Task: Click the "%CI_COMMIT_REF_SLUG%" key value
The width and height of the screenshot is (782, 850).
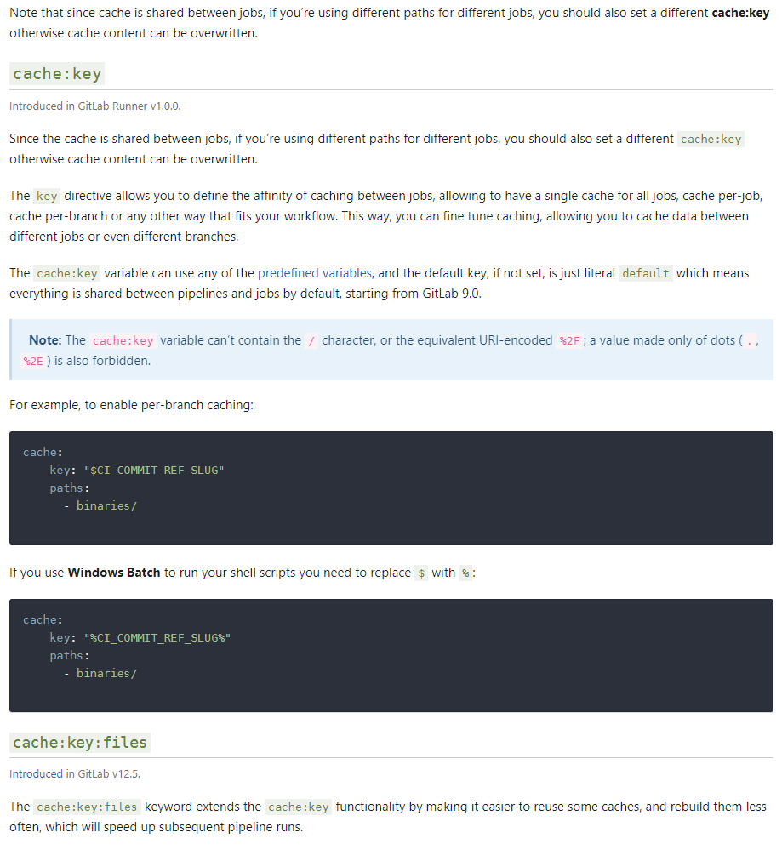Action: 157,637
